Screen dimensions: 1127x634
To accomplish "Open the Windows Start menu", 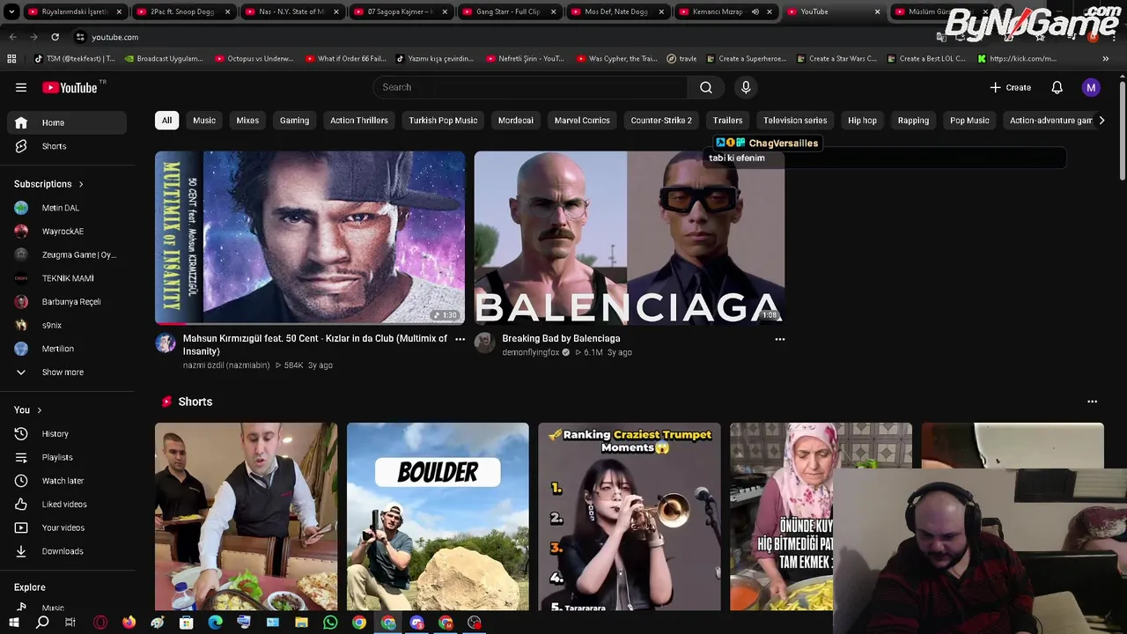I will 14,623.
